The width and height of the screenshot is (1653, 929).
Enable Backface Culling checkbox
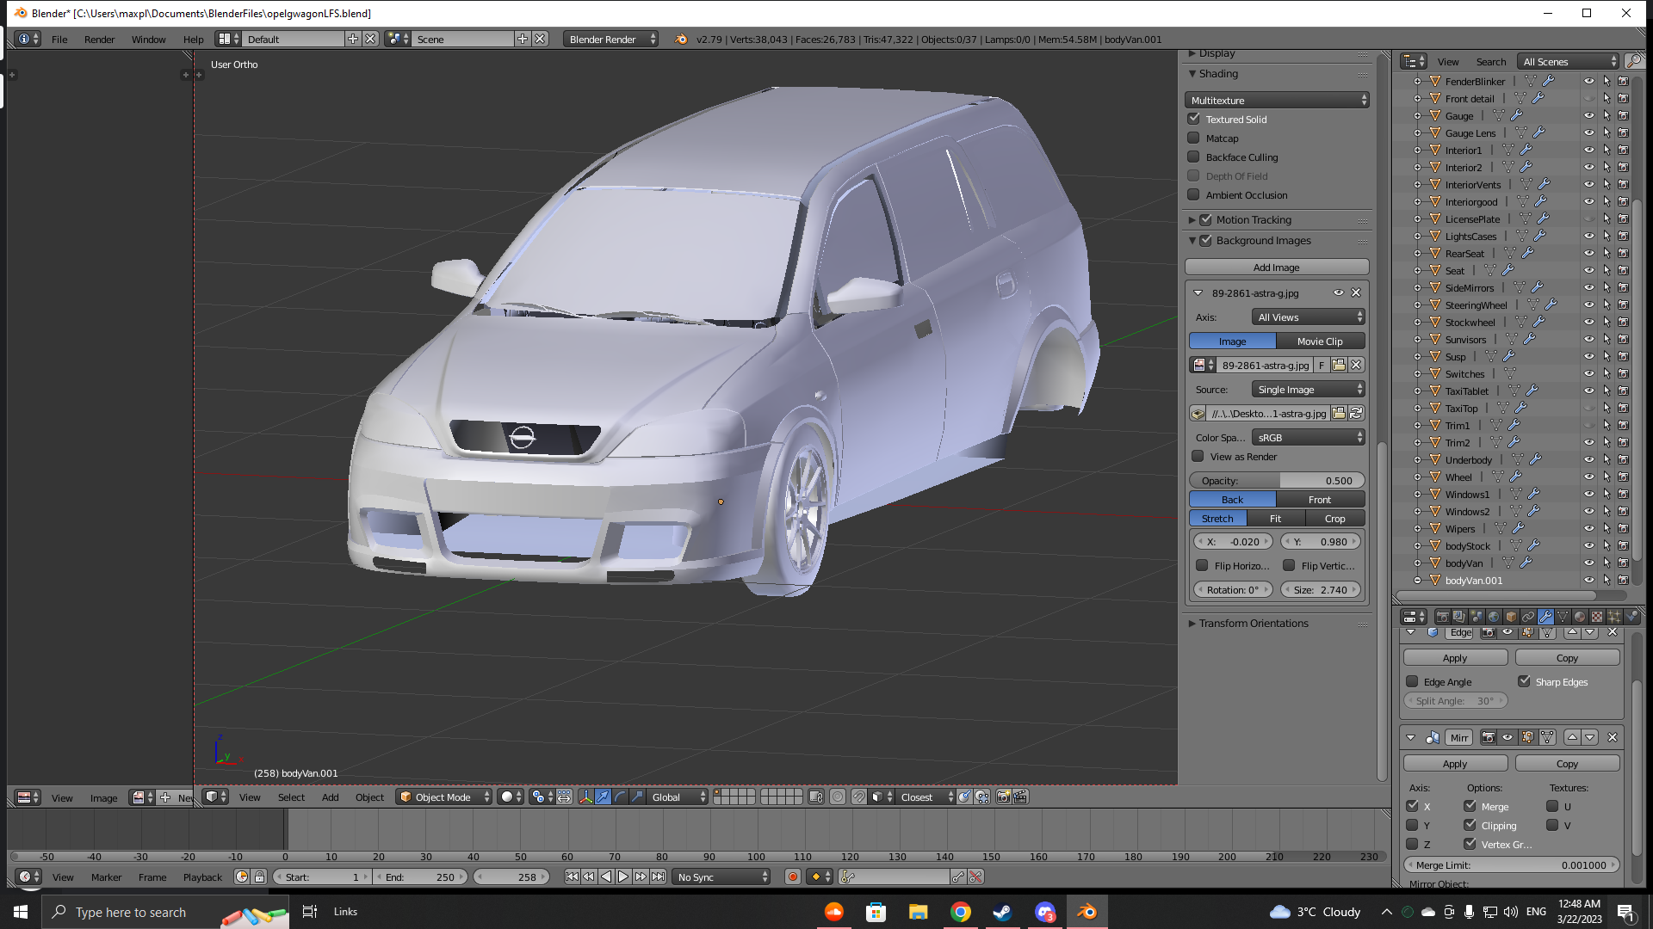point(1194,157)
